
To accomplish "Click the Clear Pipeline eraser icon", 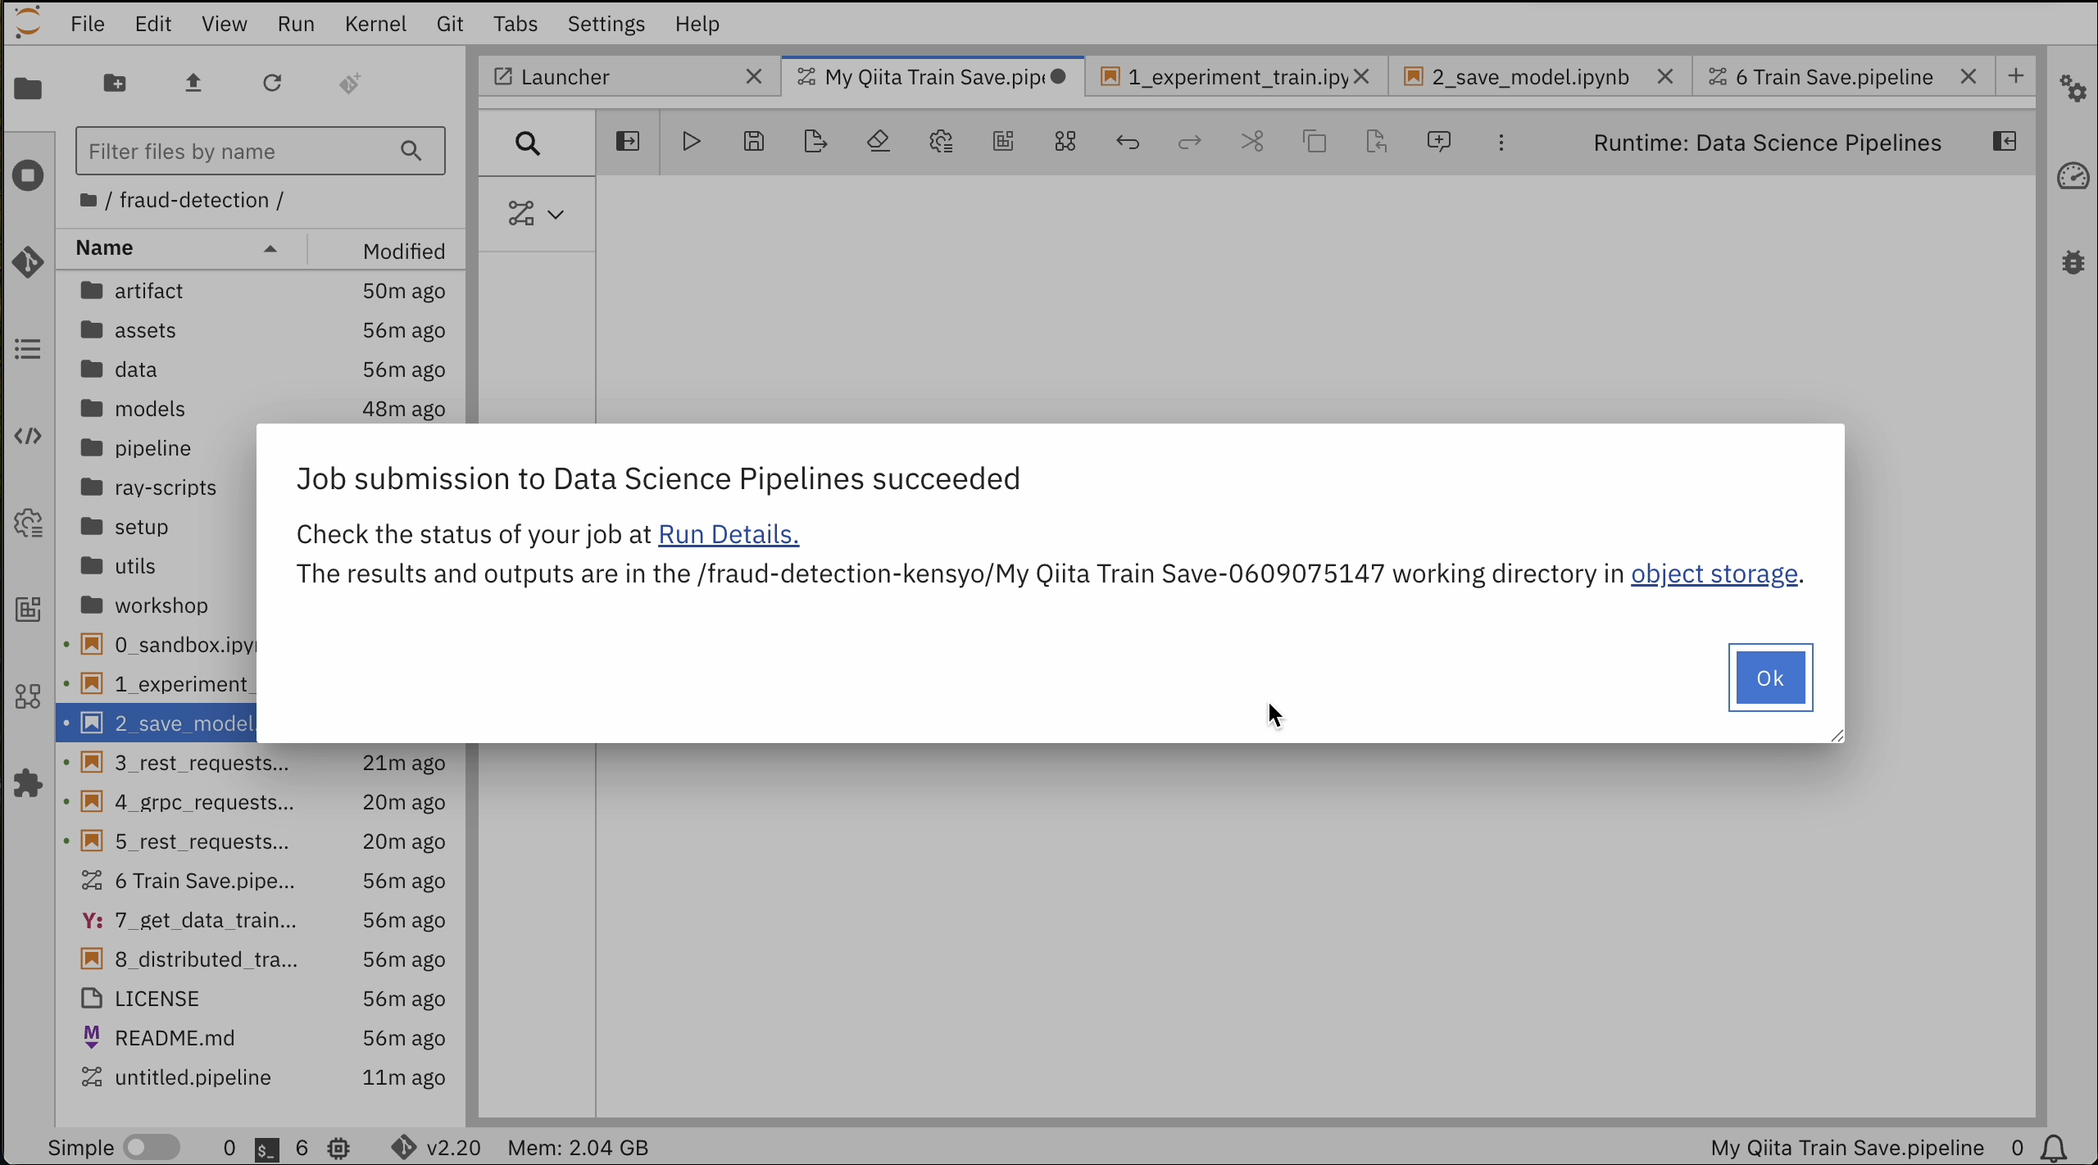I will (x=878, y=142).
